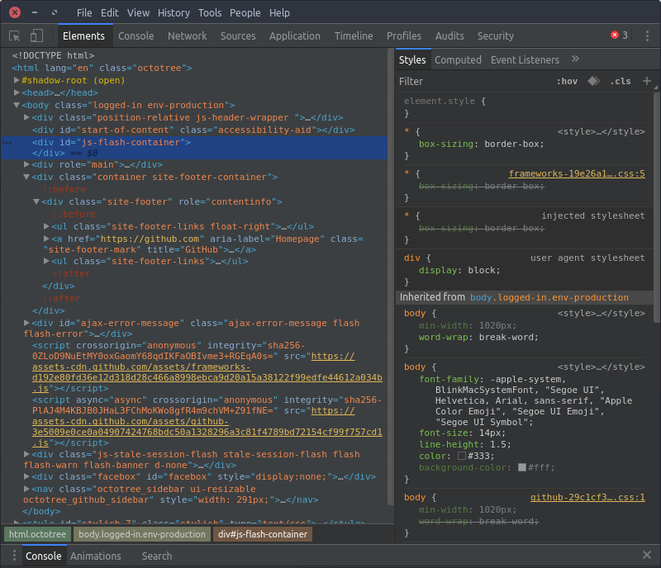Viewport: 661px width, 568px height.
Task: Open the Timeline tab
Action: (x=354, y=35)
